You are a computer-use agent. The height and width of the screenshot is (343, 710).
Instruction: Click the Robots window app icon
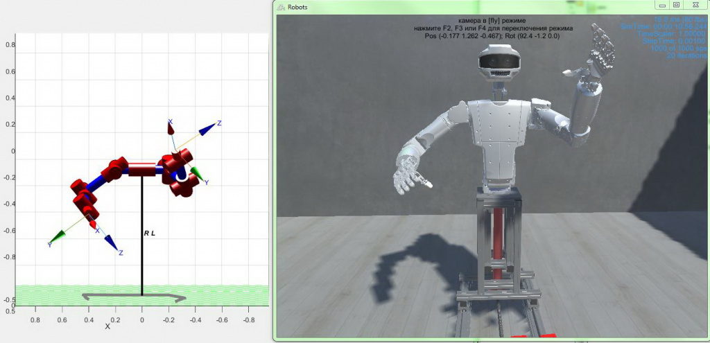coord(282,7)
